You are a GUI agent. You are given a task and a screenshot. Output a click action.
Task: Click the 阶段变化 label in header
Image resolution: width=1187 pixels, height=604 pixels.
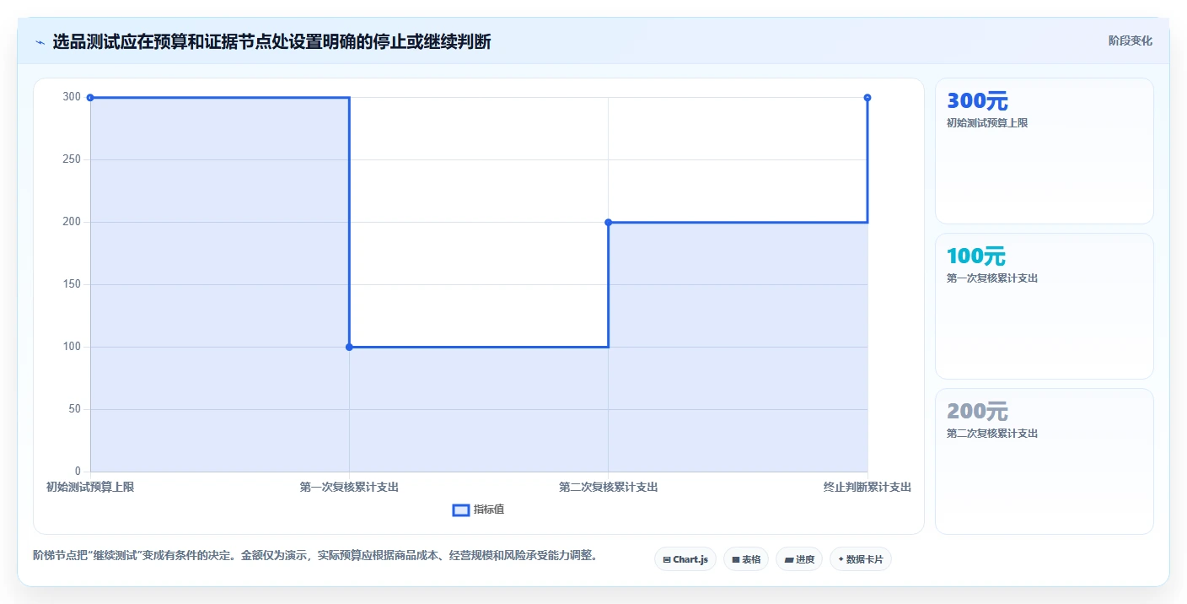tap(1130, 40)
